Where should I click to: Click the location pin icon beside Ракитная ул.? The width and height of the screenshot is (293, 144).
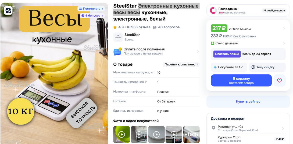point(213,128)
